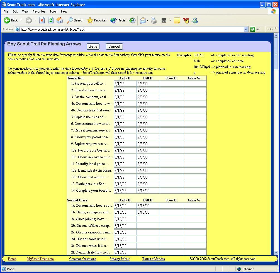The width and height of the screenshot is (280, 273).
Task: Open the Edit menu
Action: 15,11
